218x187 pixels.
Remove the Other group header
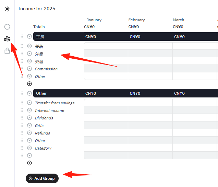click(x=29, y=93)
